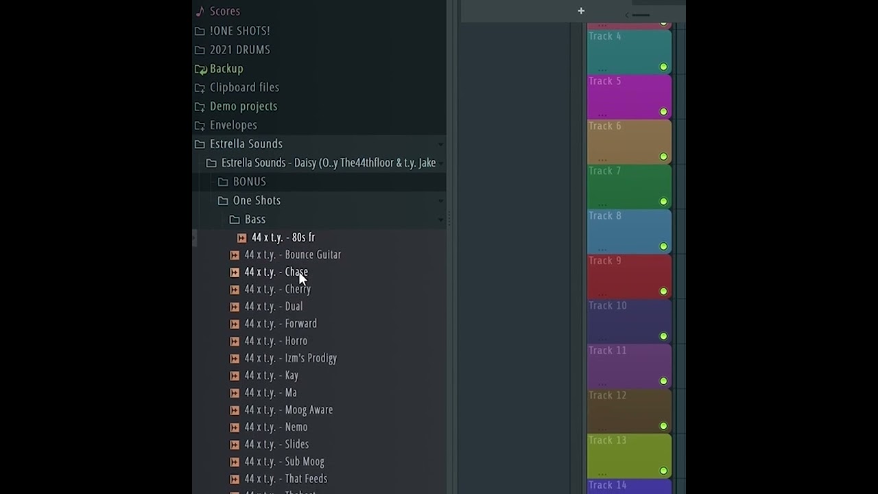Click the BONUS folder icon
The height and width of the screenshot is (494, 878).
point(223,182)
